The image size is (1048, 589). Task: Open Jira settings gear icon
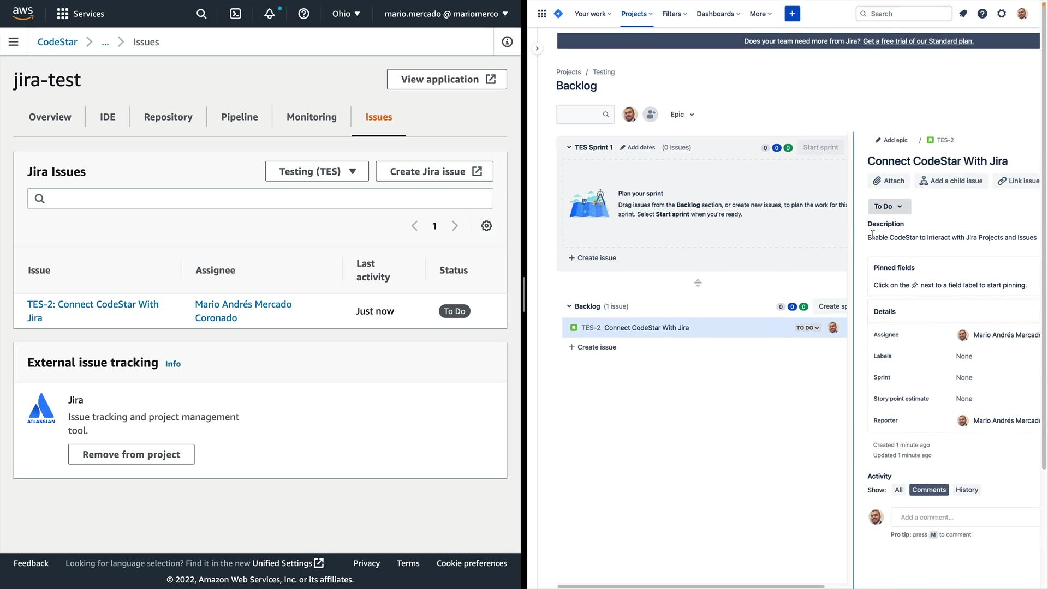[1002, 14]
